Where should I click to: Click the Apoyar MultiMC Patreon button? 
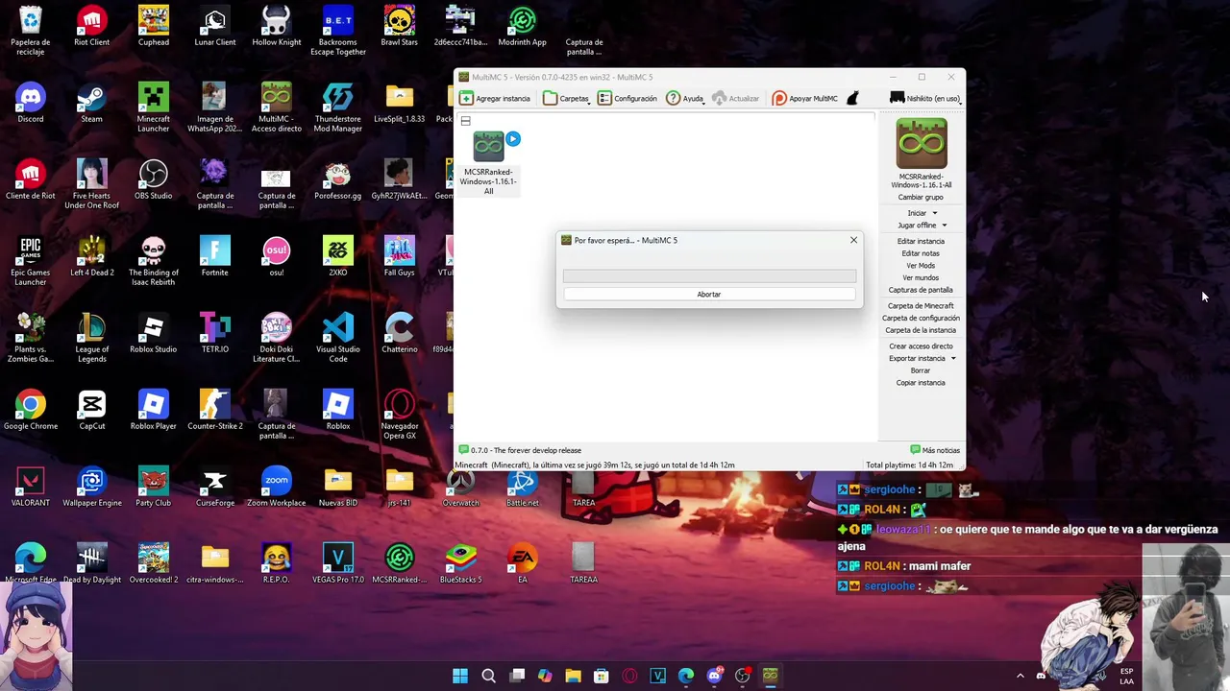point(805,98)
